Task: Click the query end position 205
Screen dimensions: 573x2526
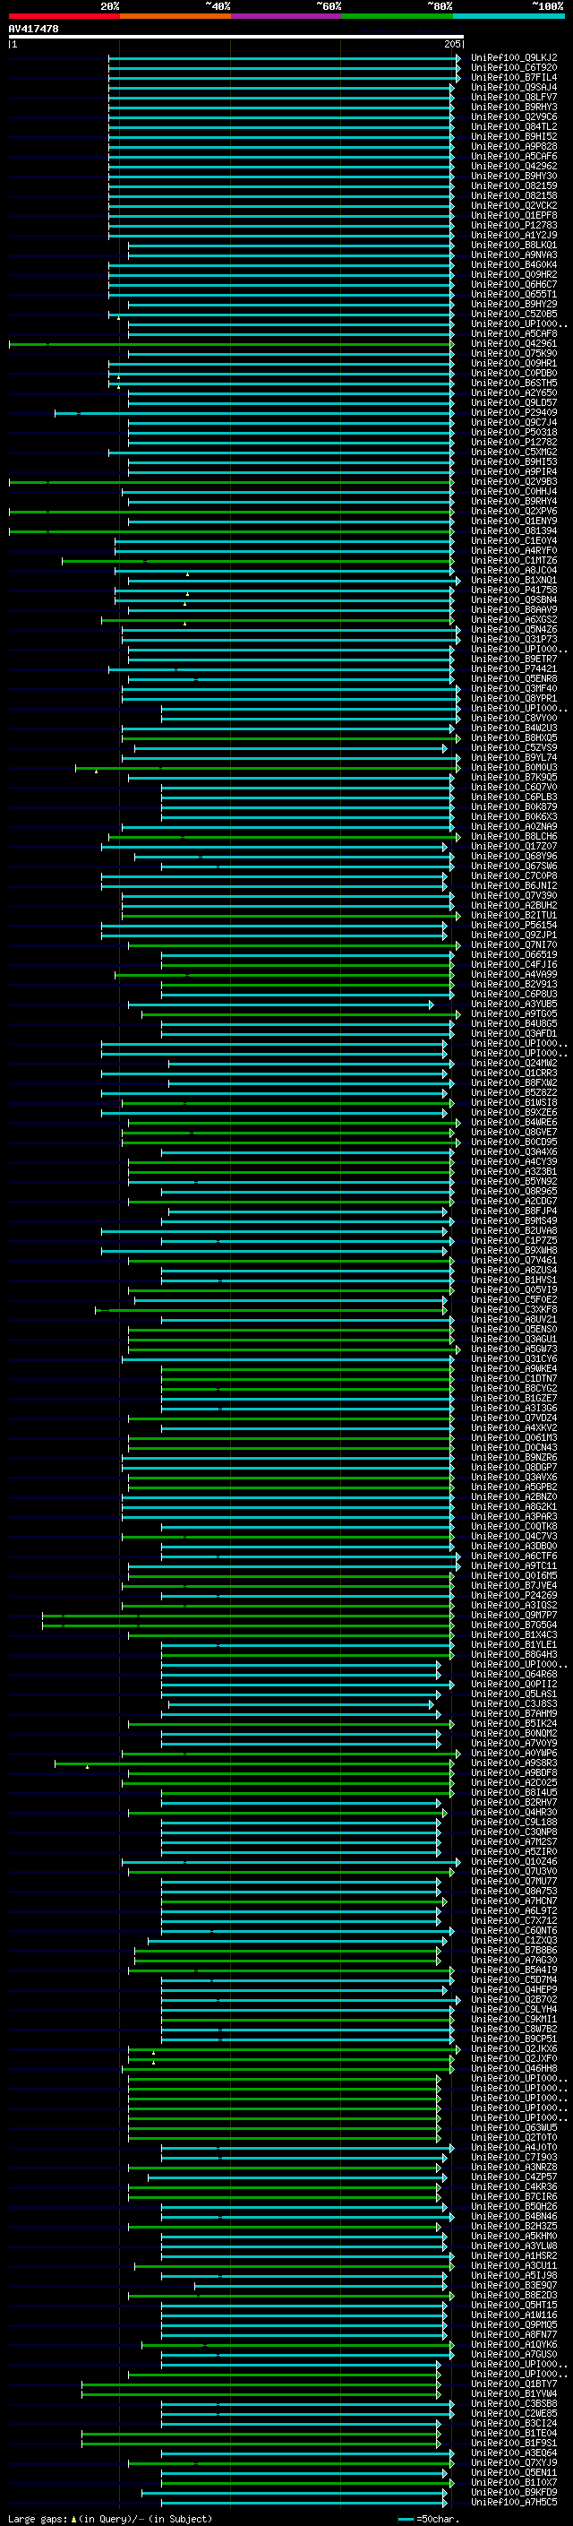Action: coord(452,44)
